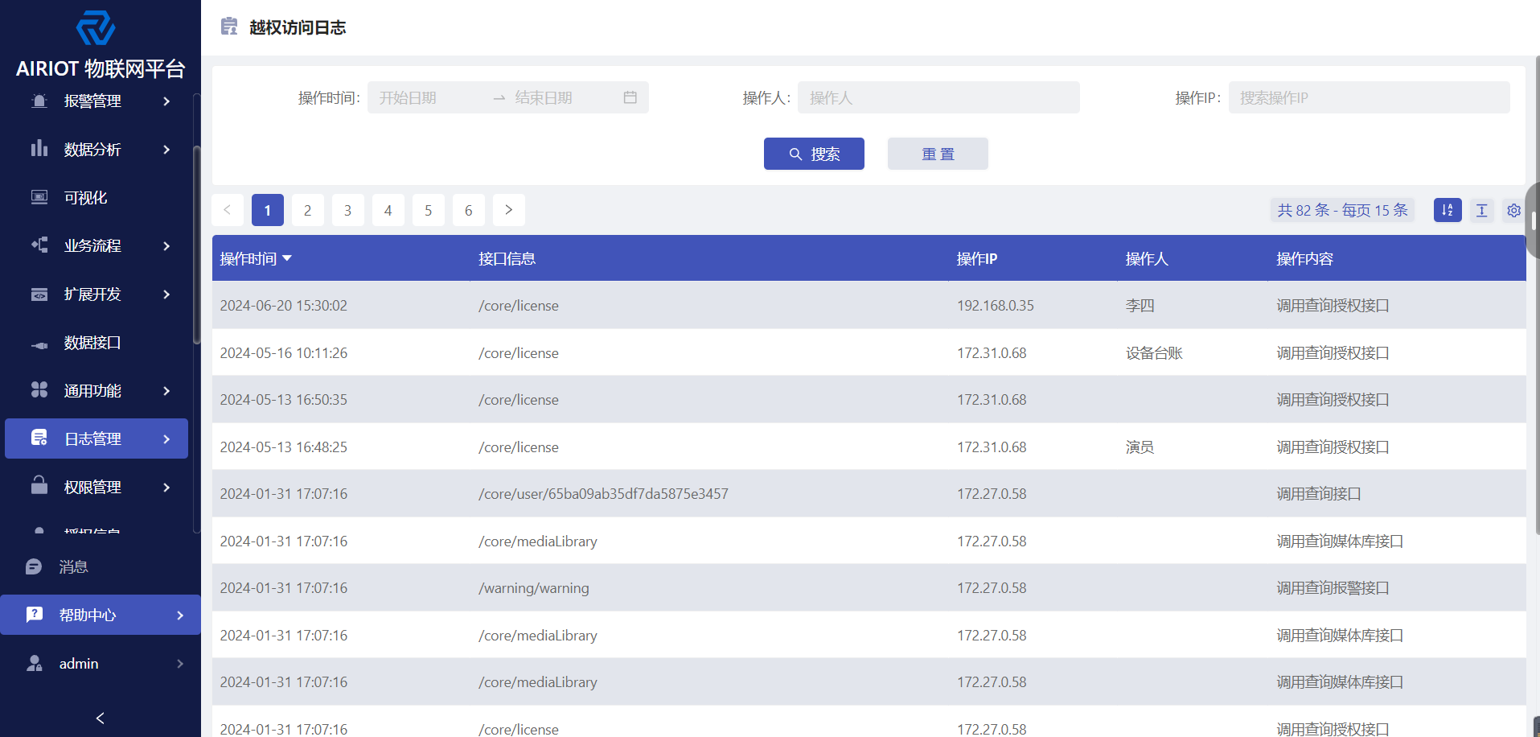Expand the 数据分析 submenu arrow
Viewport: 1540px width, 737px height.
point(166,149)
